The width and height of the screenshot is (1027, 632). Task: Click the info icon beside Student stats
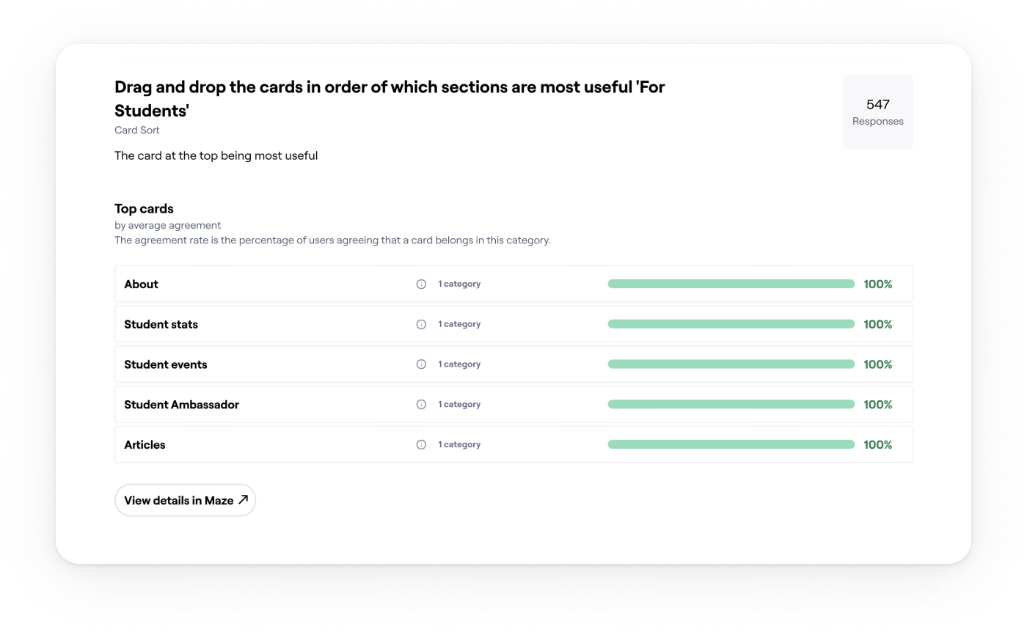421,324
